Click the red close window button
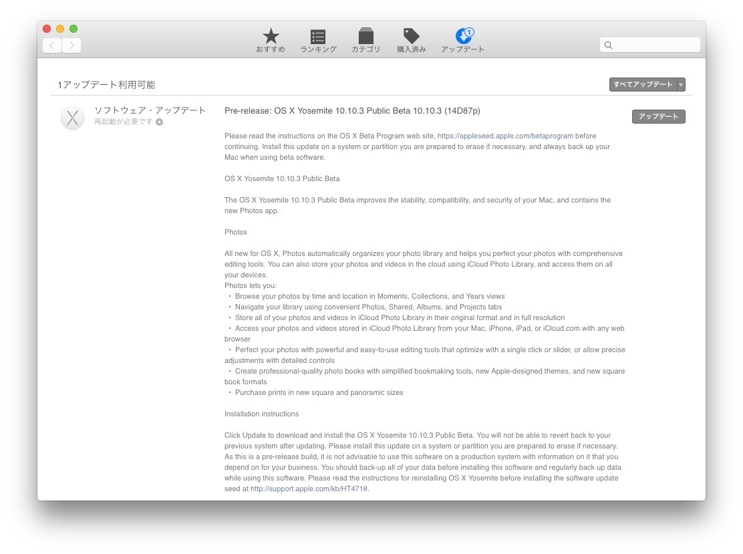This screenshot has width=743, height=554. pyautogui.click(x=47, y=29)
